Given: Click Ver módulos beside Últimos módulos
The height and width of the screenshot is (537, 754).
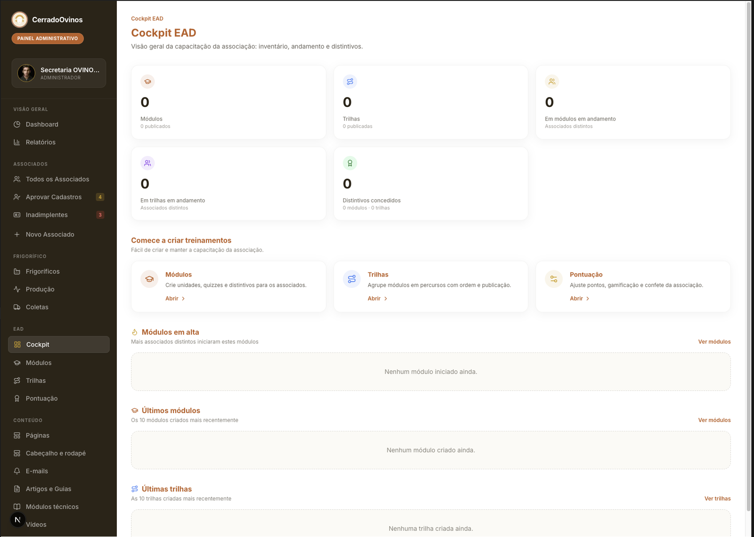Looking at the screenshot, I should click(714, 420).
